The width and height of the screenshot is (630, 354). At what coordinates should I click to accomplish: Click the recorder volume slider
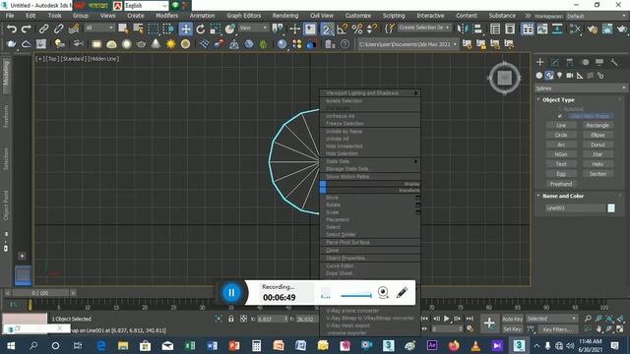point(356,296)
